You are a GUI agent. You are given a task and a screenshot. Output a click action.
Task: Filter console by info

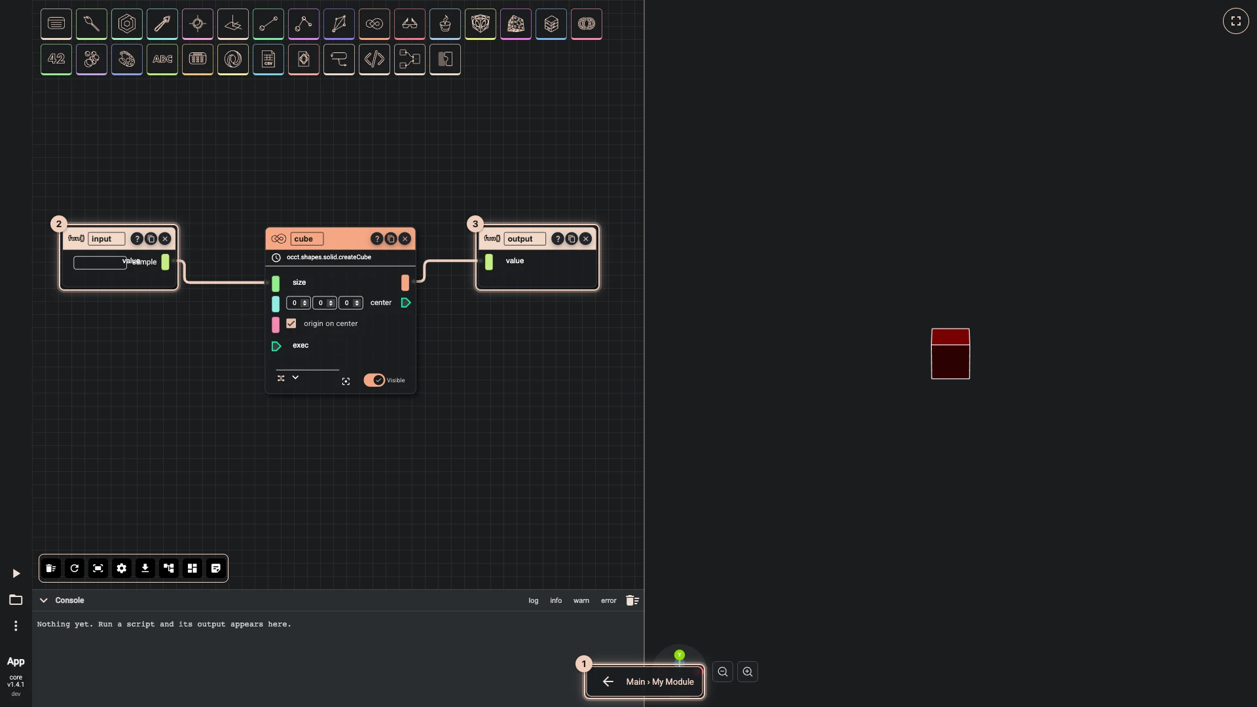pyautogui.click(x=556, y=601)
